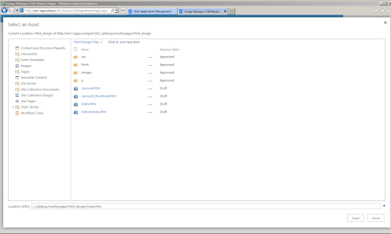Open the css folder name
Screen dimensions: 391x234
(x=83, y=57)
